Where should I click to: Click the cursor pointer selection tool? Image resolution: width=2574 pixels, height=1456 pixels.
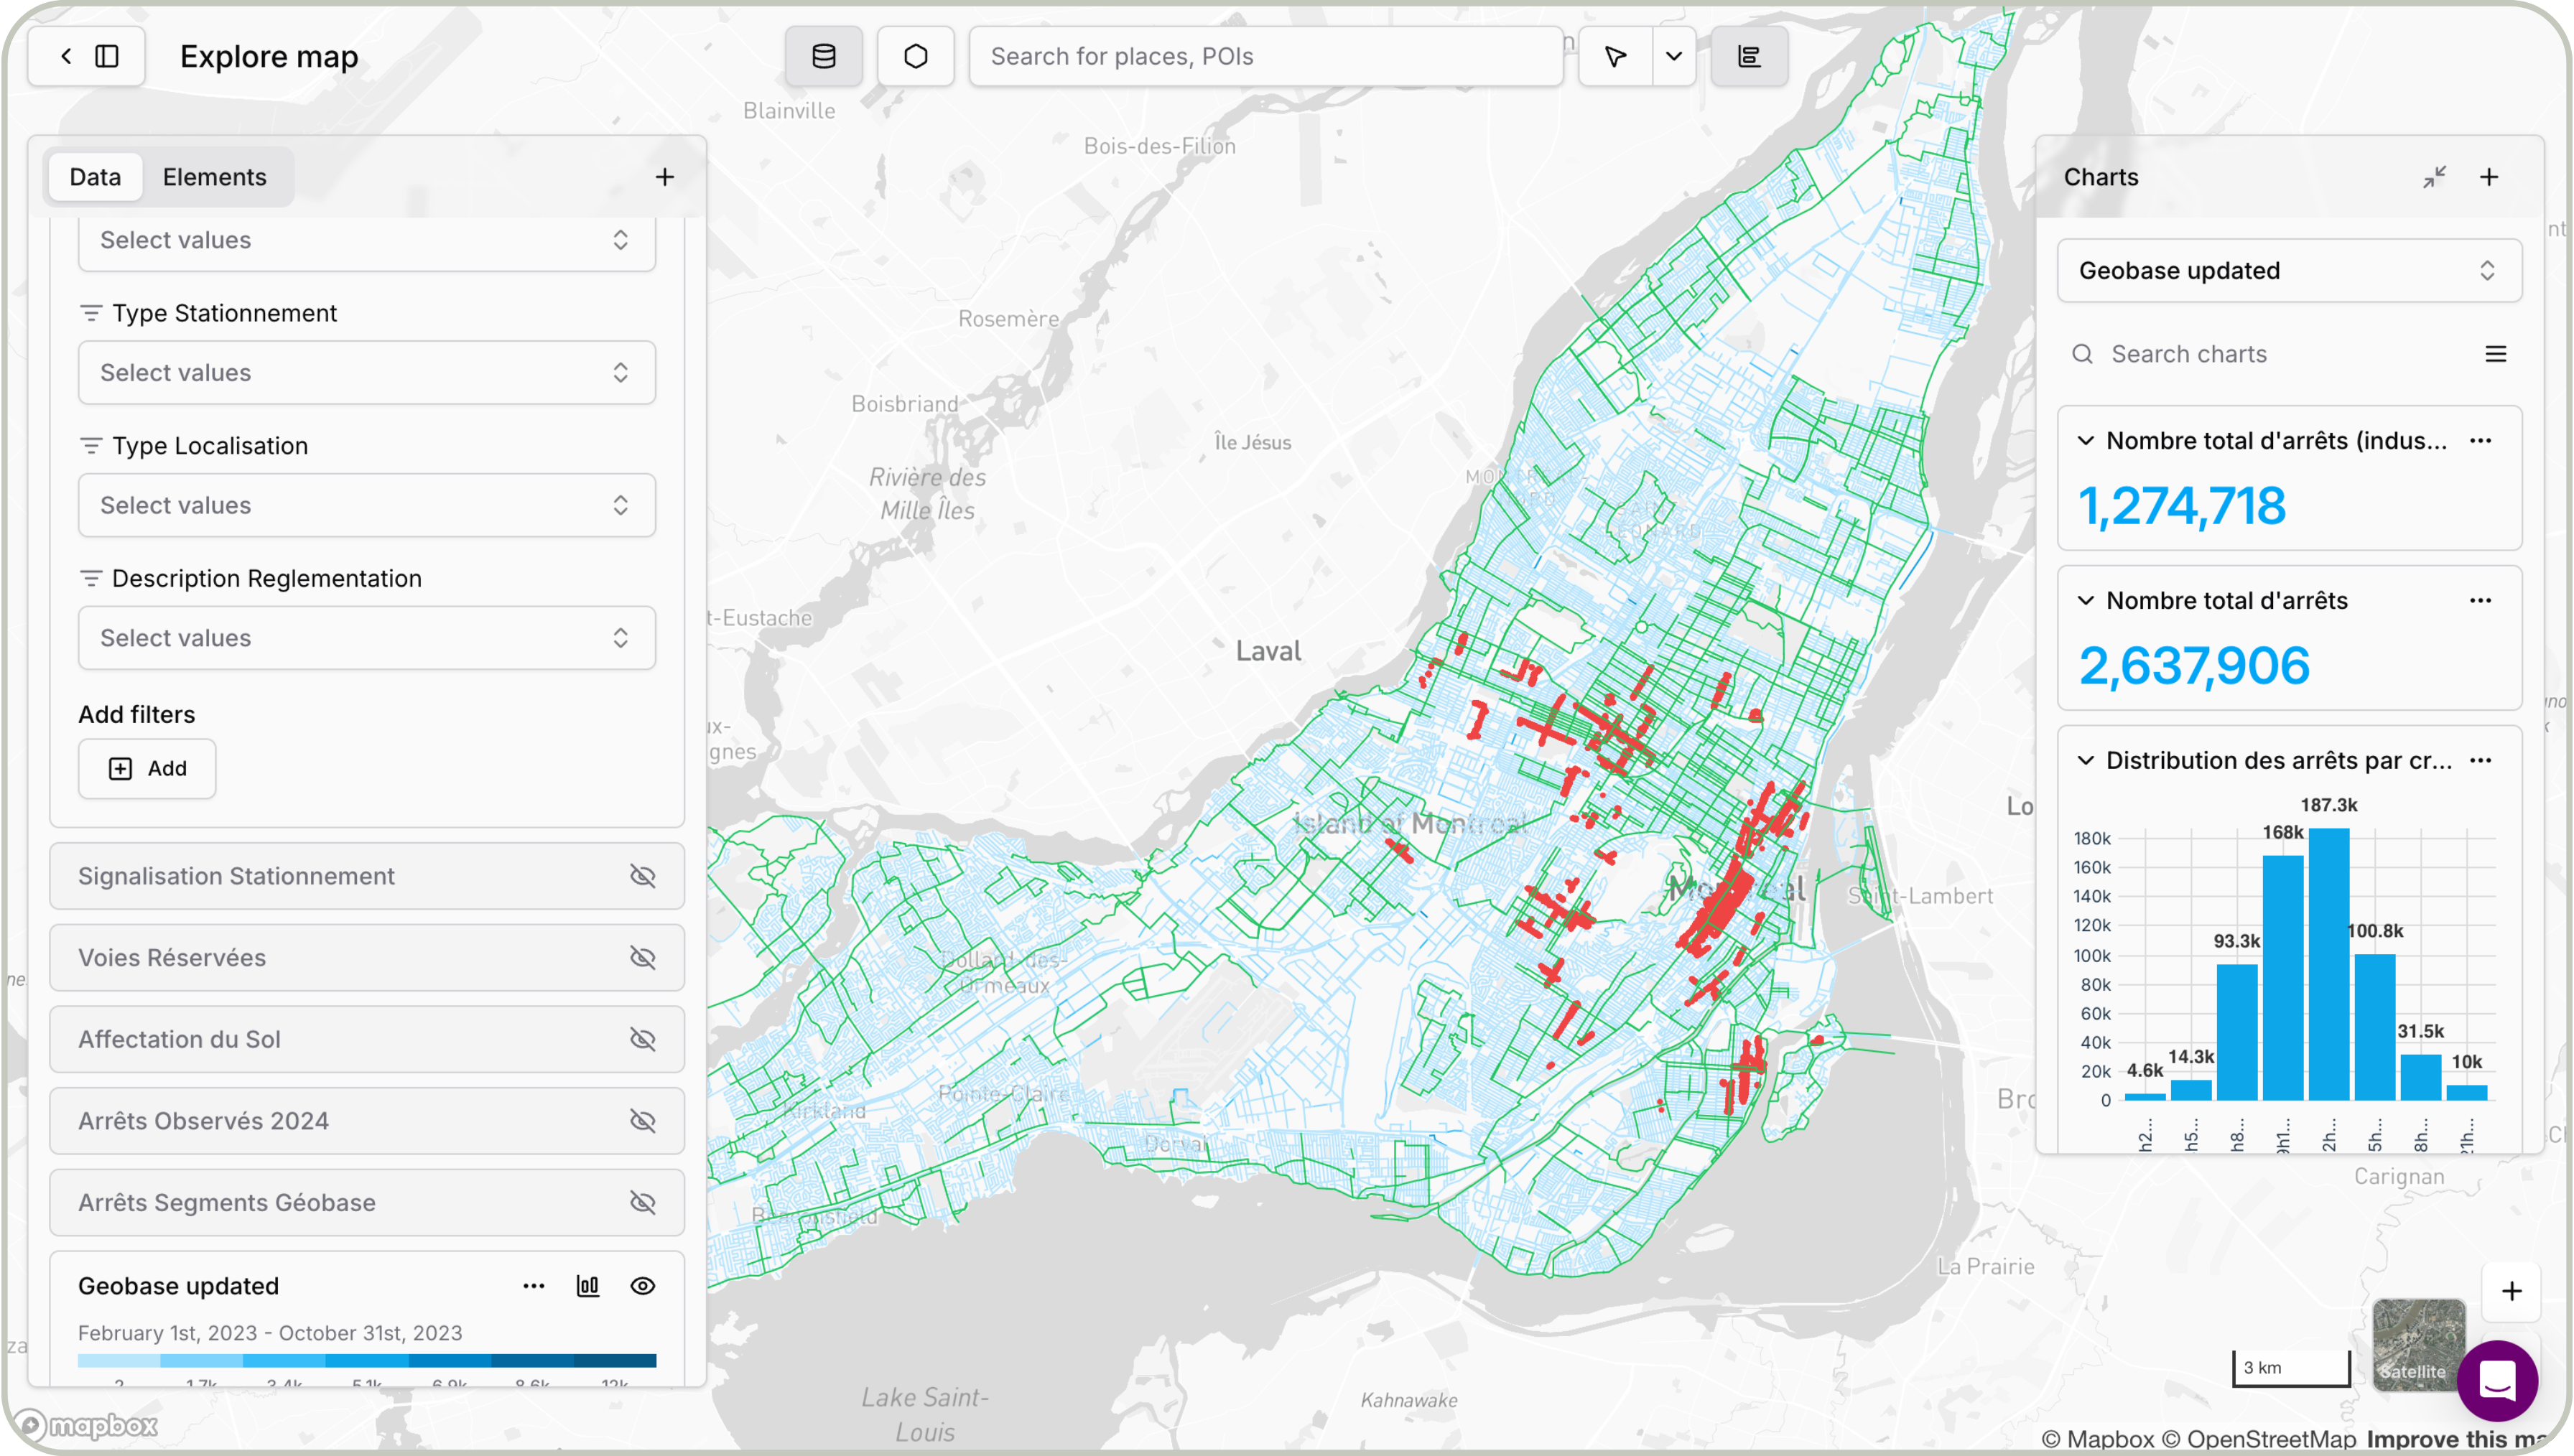[x=1615, y=57]
